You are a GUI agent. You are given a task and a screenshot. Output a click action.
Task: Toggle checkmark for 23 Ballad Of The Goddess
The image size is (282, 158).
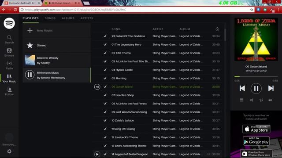[x=105, y=36]
